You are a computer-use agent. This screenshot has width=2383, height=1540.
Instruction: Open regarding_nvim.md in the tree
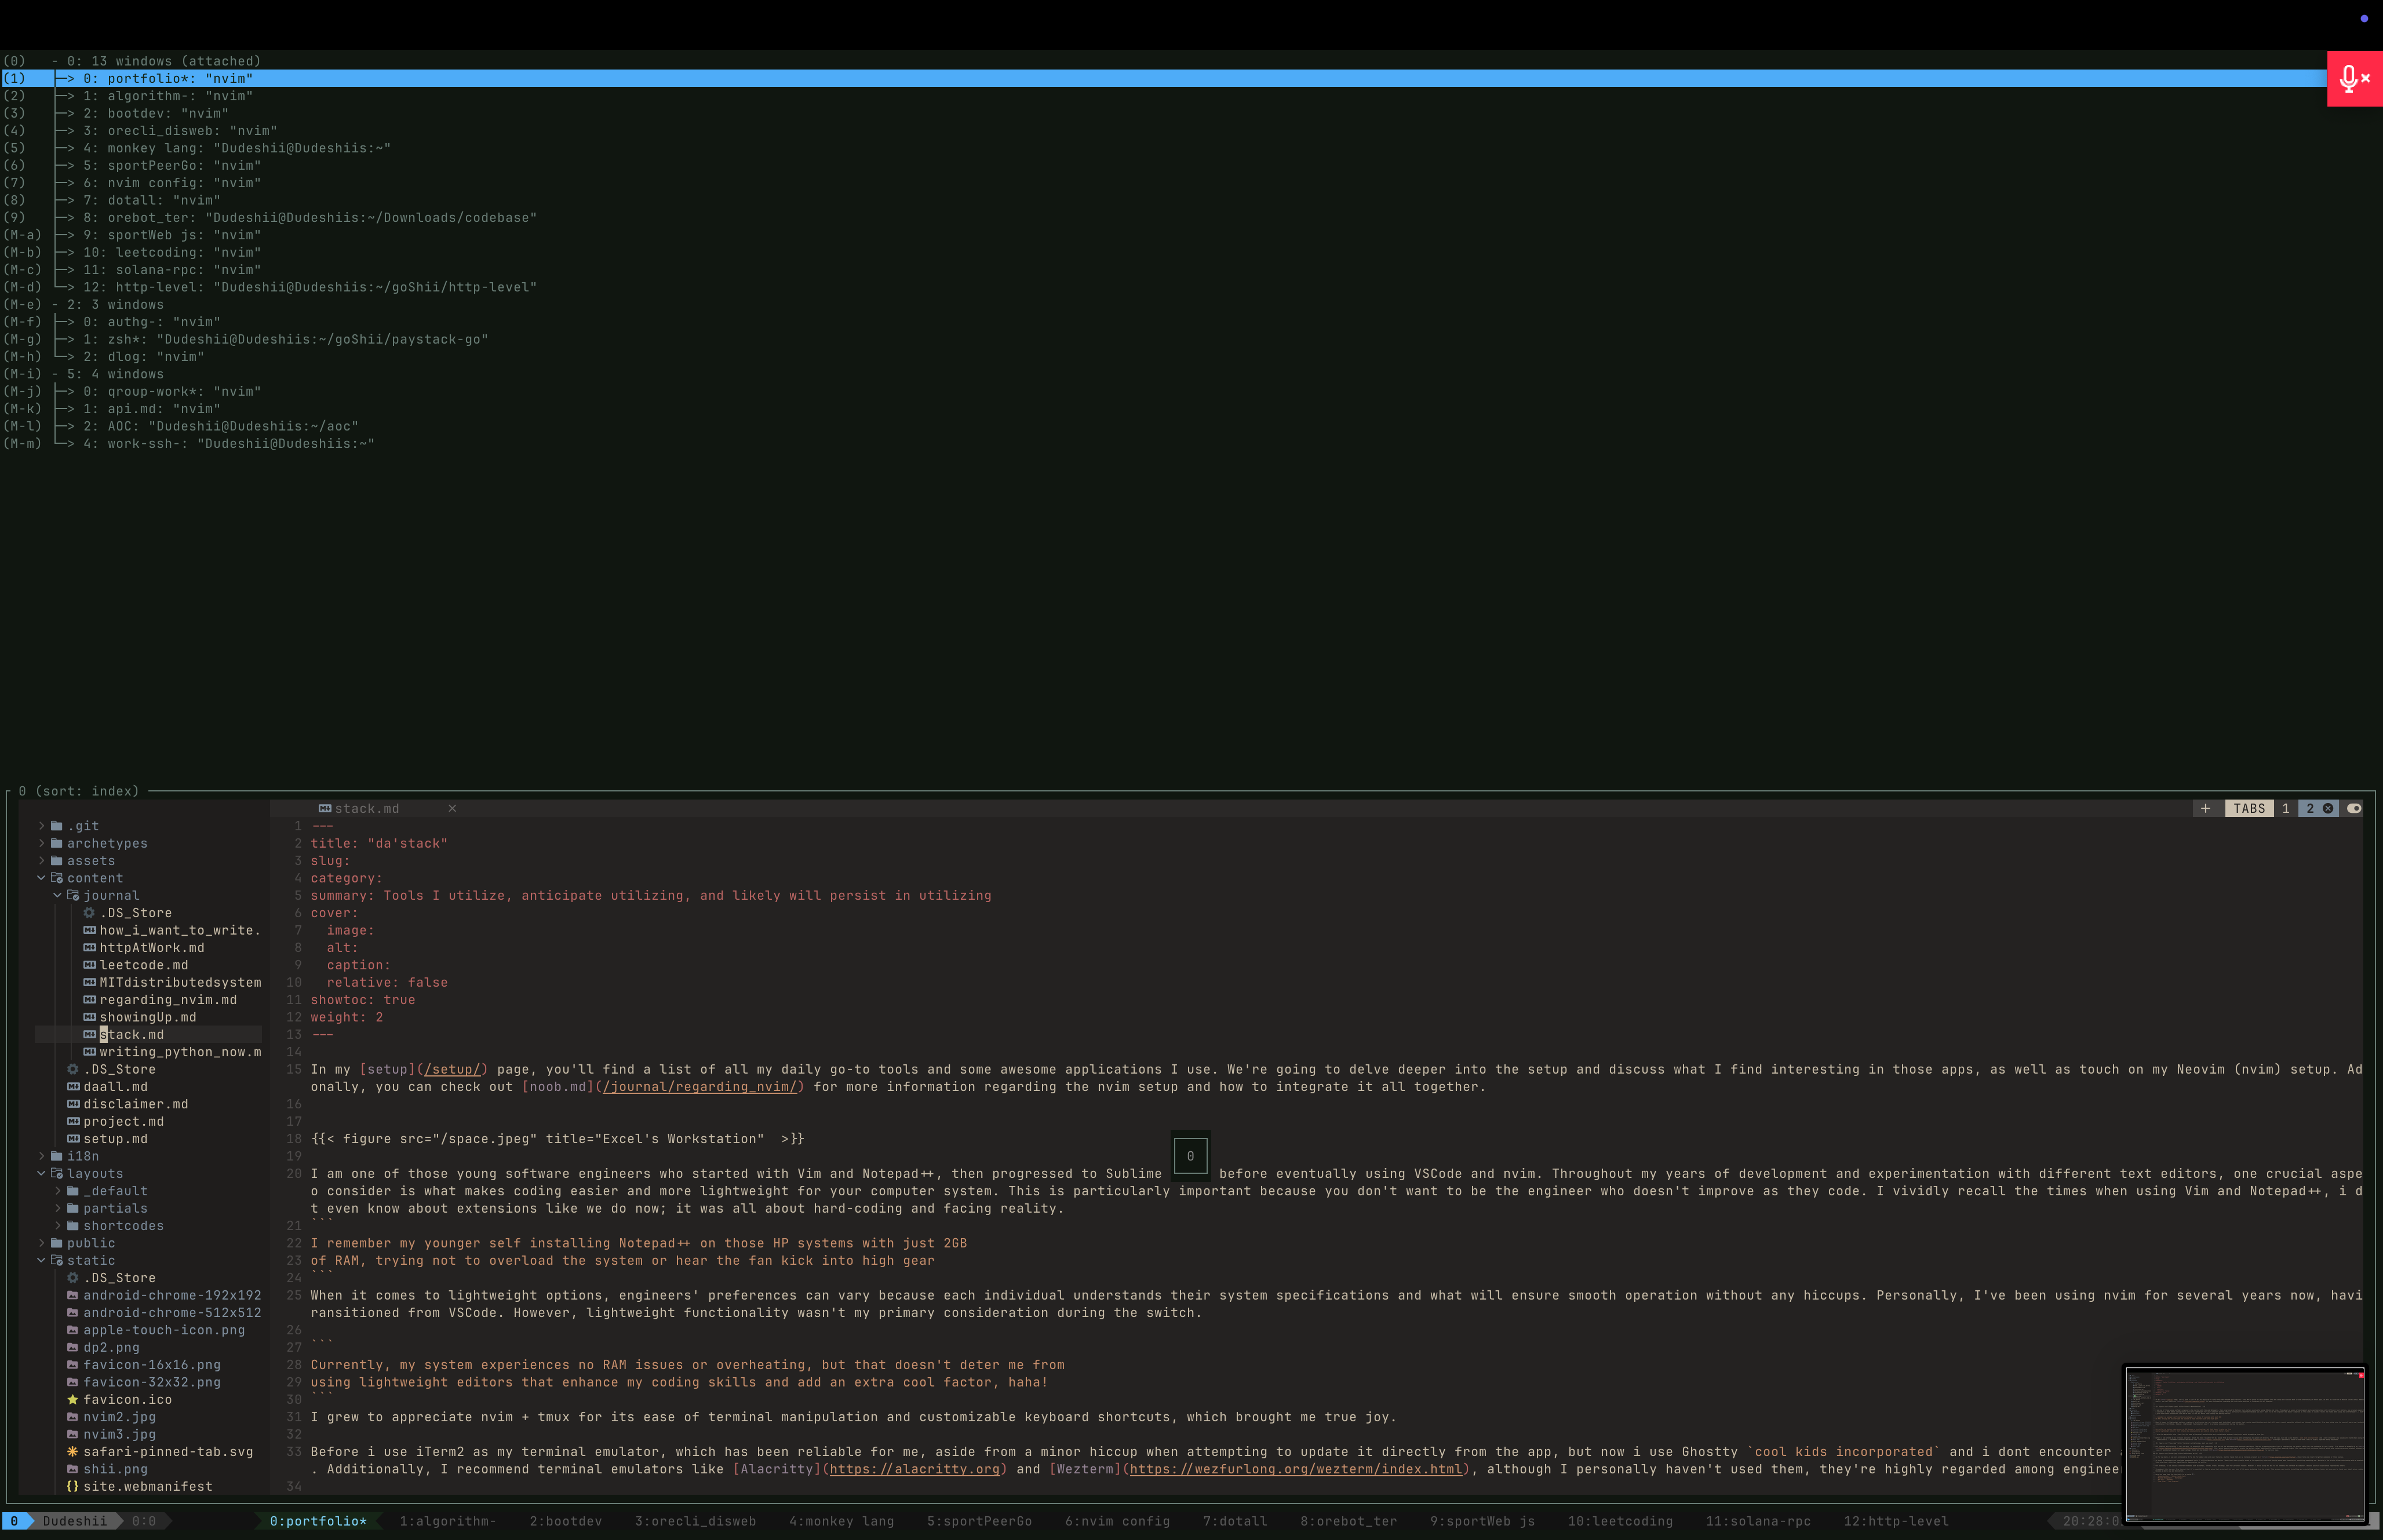(x=167, y=1000)
